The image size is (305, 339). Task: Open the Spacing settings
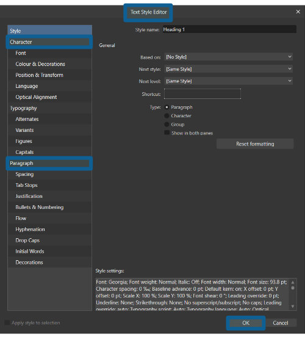pos(49,174)
